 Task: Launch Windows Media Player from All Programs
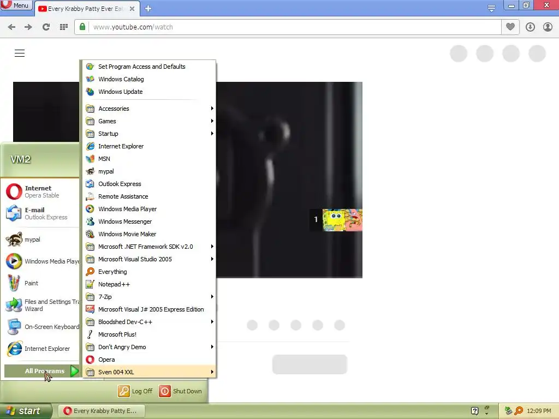[x=148, y=209]
